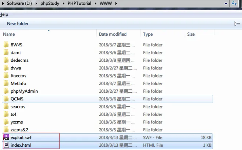Click the exploit.swf file icon
The height and width of the screenshot is (150, 242).
coord(6,137)
